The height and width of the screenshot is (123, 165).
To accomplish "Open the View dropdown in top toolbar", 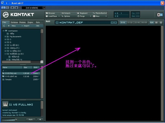I will coord(100,16).
